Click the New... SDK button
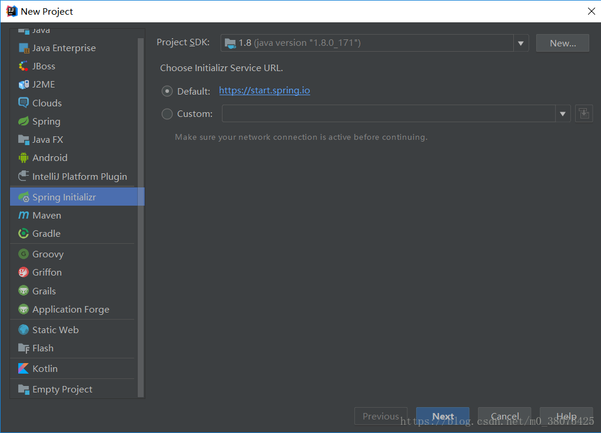 tap(562, 42)
